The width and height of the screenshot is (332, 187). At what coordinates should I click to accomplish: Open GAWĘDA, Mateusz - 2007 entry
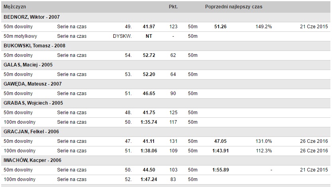[33, 84]
